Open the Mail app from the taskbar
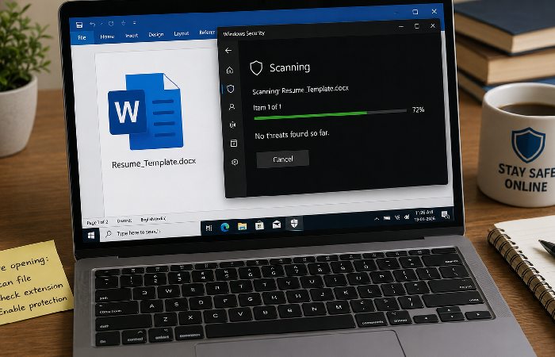The image size is (555, 357). pos(277,225)
